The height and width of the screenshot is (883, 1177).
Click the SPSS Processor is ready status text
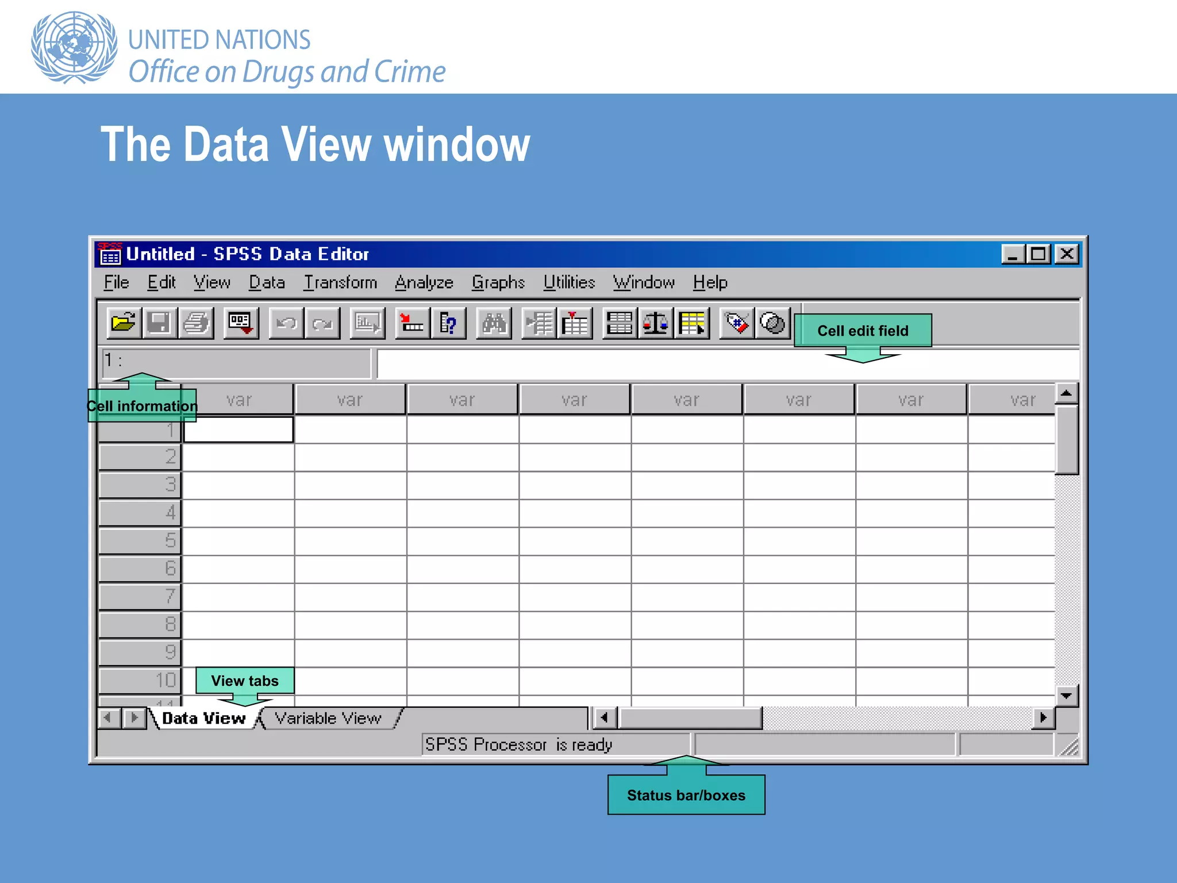[518, 744]
